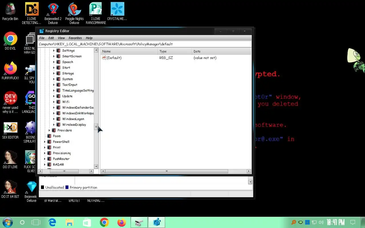Open the DO EVIL Chrome shortcut
Viewport: 365px width, 228px height.
point(10,41)
